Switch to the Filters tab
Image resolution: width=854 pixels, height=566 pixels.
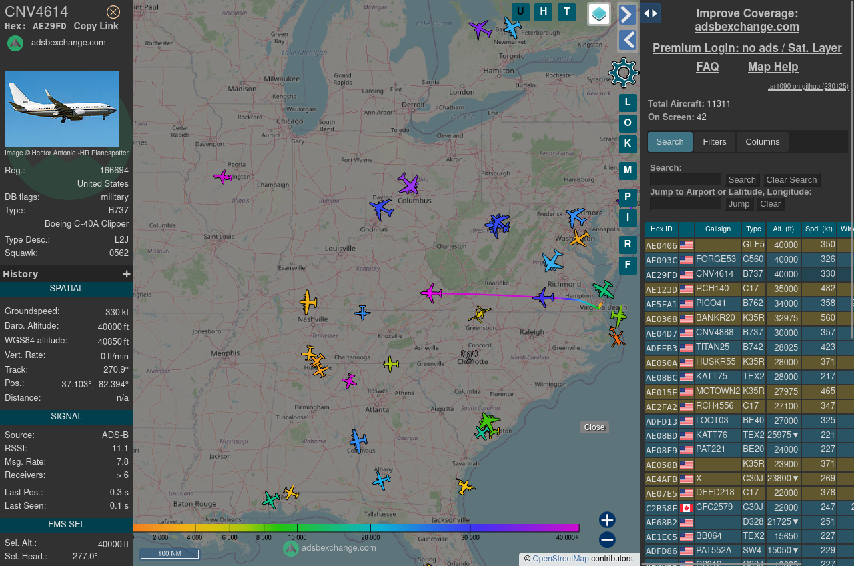[x=715, y=142]
